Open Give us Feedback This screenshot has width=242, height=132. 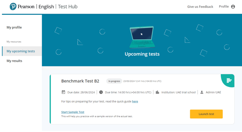point(200,7)
